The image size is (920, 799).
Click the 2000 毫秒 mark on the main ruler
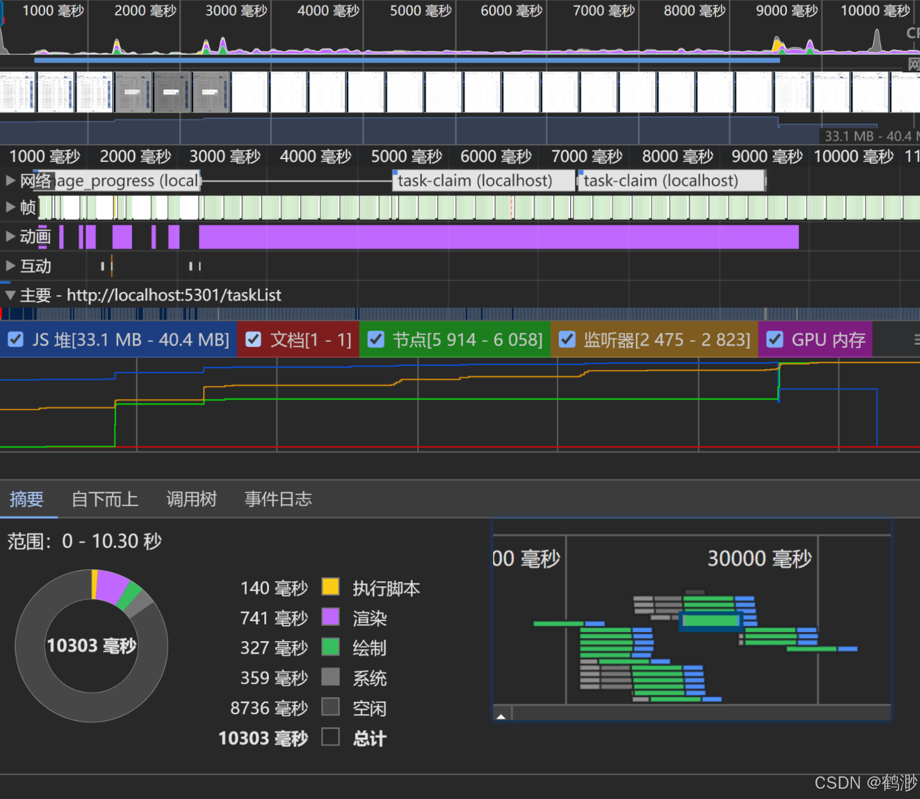click(x=135, y=156)
